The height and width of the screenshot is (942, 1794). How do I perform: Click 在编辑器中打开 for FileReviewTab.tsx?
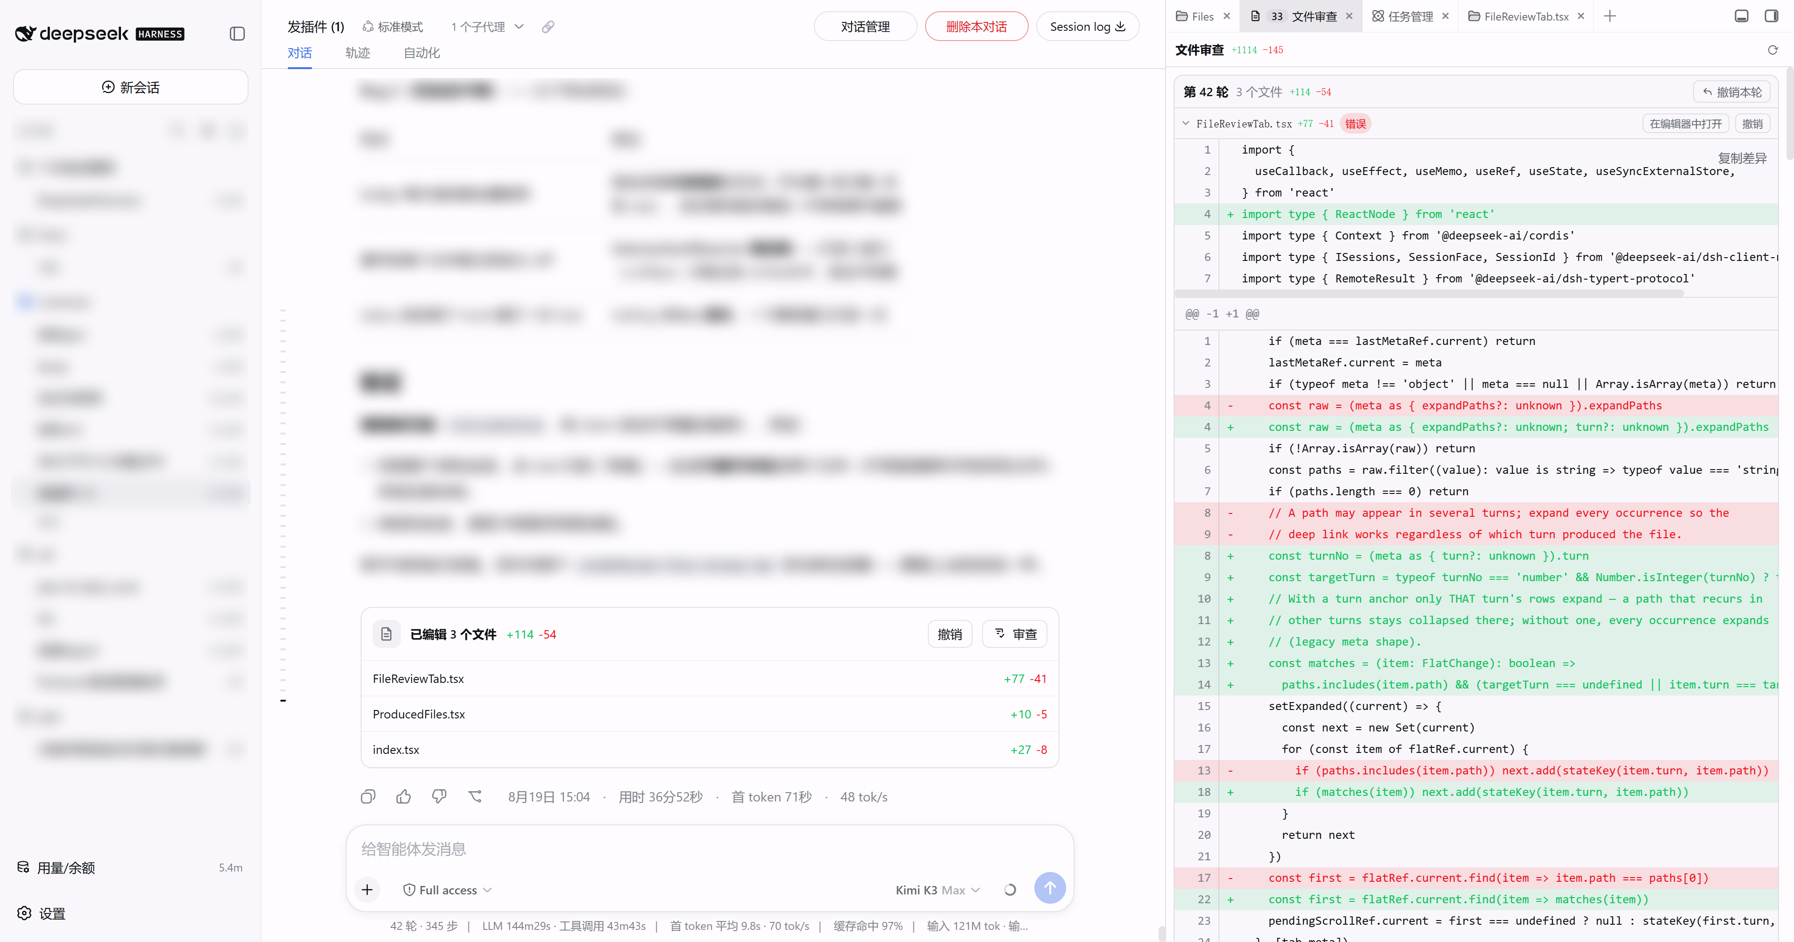pyautogui.click(x=1685, y=123)
